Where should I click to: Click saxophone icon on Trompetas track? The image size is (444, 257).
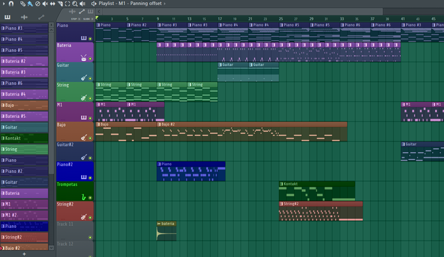pos(83,197)
